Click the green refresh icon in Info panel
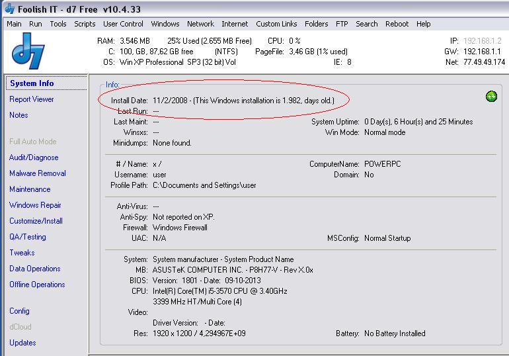 [491, 97]
